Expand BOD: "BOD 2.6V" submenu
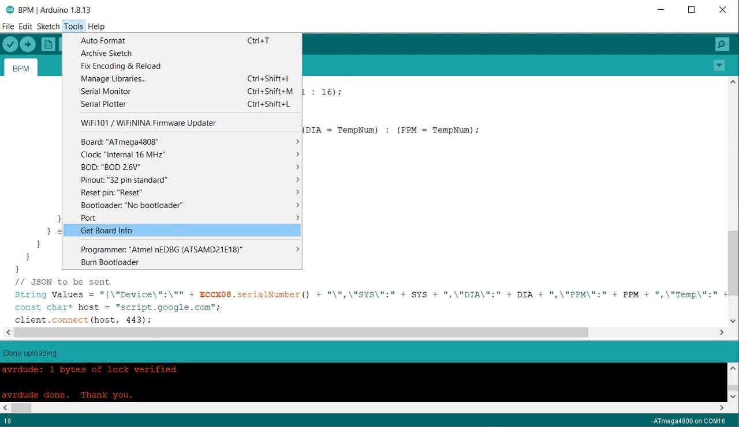 (x=182, y=168)
